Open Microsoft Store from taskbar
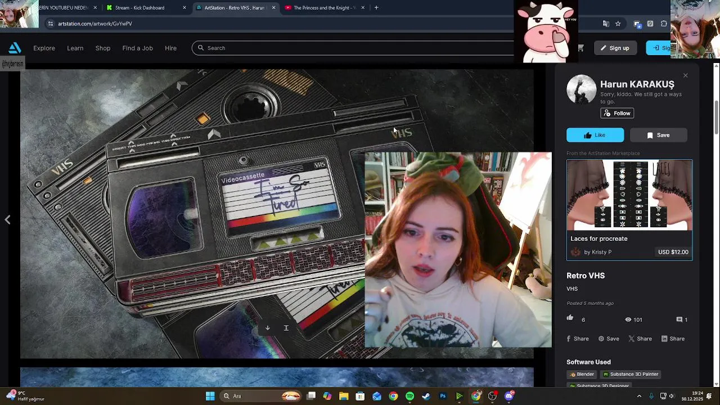 click(360, 396)
